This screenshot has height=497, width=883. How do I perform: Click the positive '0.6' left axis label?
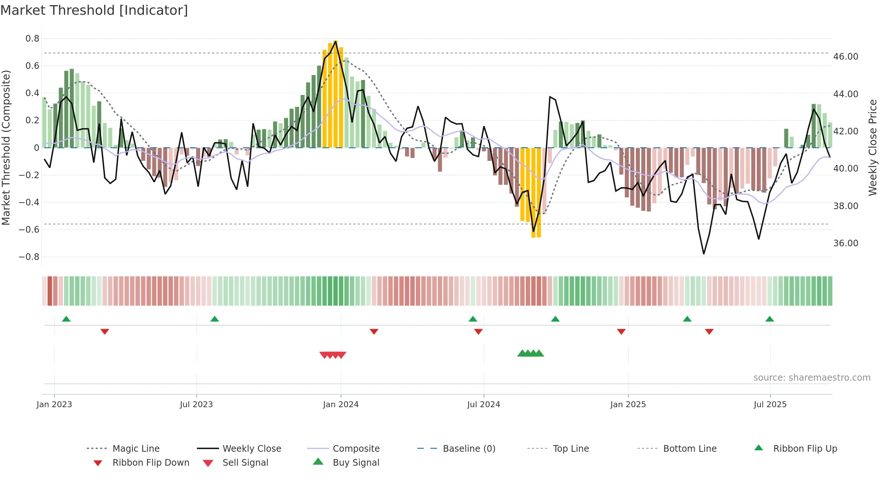point(32,66)
